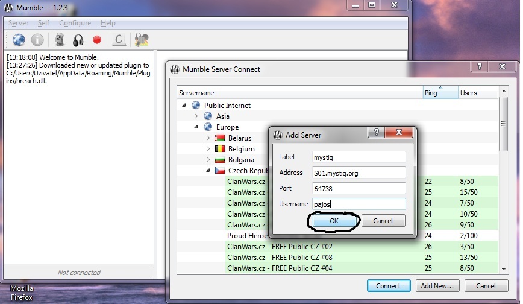Click the 15/50 users value
The image size is (523, 304).
coord(469,192)
